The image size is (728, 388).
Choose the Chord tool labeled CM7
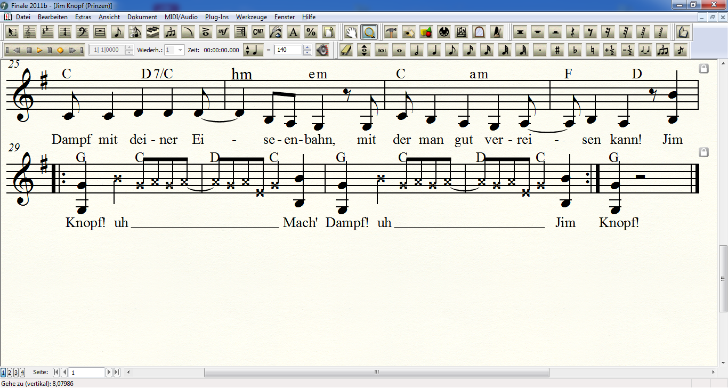point(258,32)
